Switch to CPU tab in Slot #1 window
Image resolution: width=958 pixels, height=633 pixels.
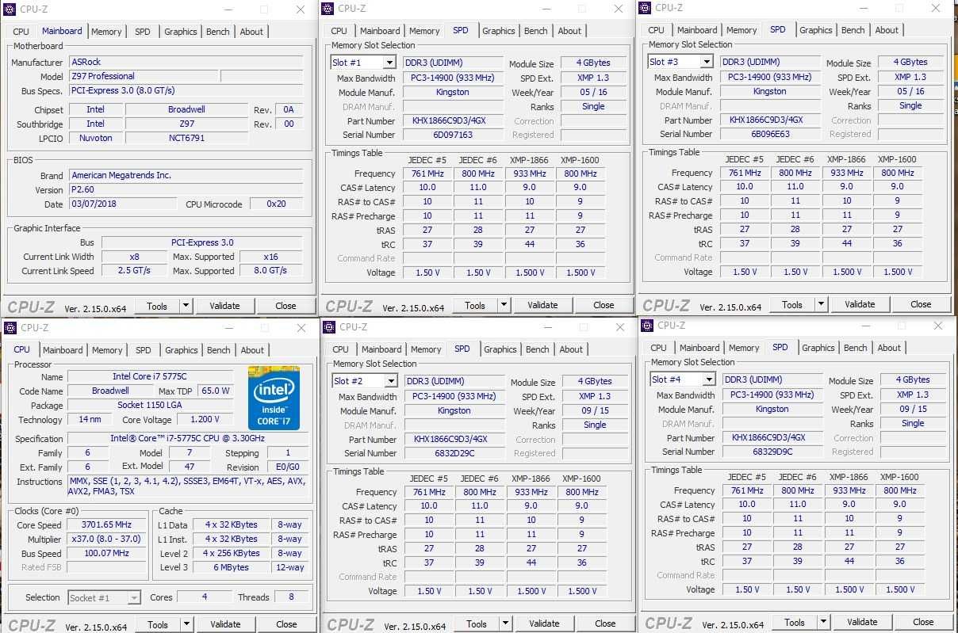339,31
